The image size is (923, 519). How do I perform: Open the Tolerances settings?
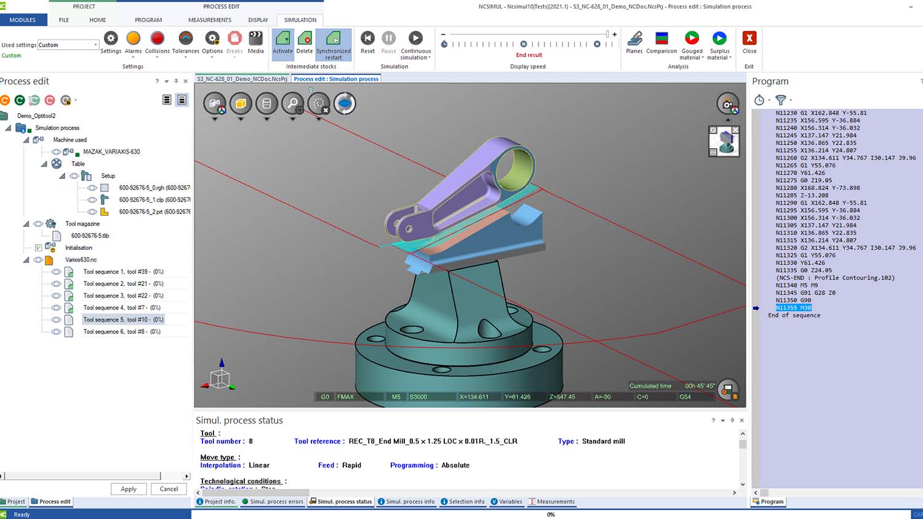[185, 39]
